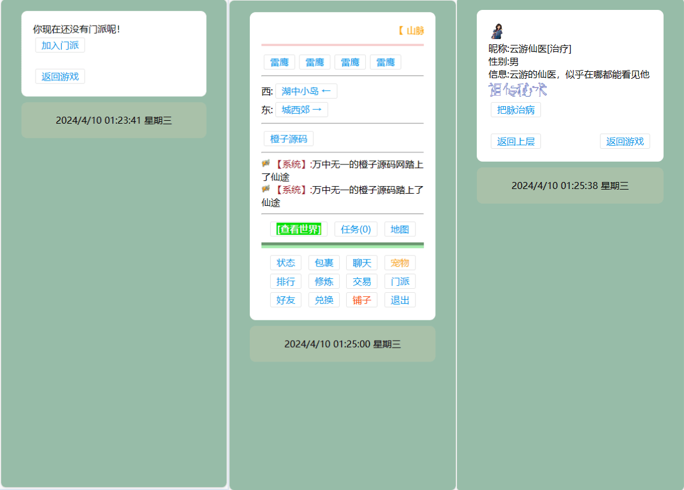This screenshot has width=684, height=490.
Task: Click 返回游戏 beside the 返回上层 button
Action: 624,141
